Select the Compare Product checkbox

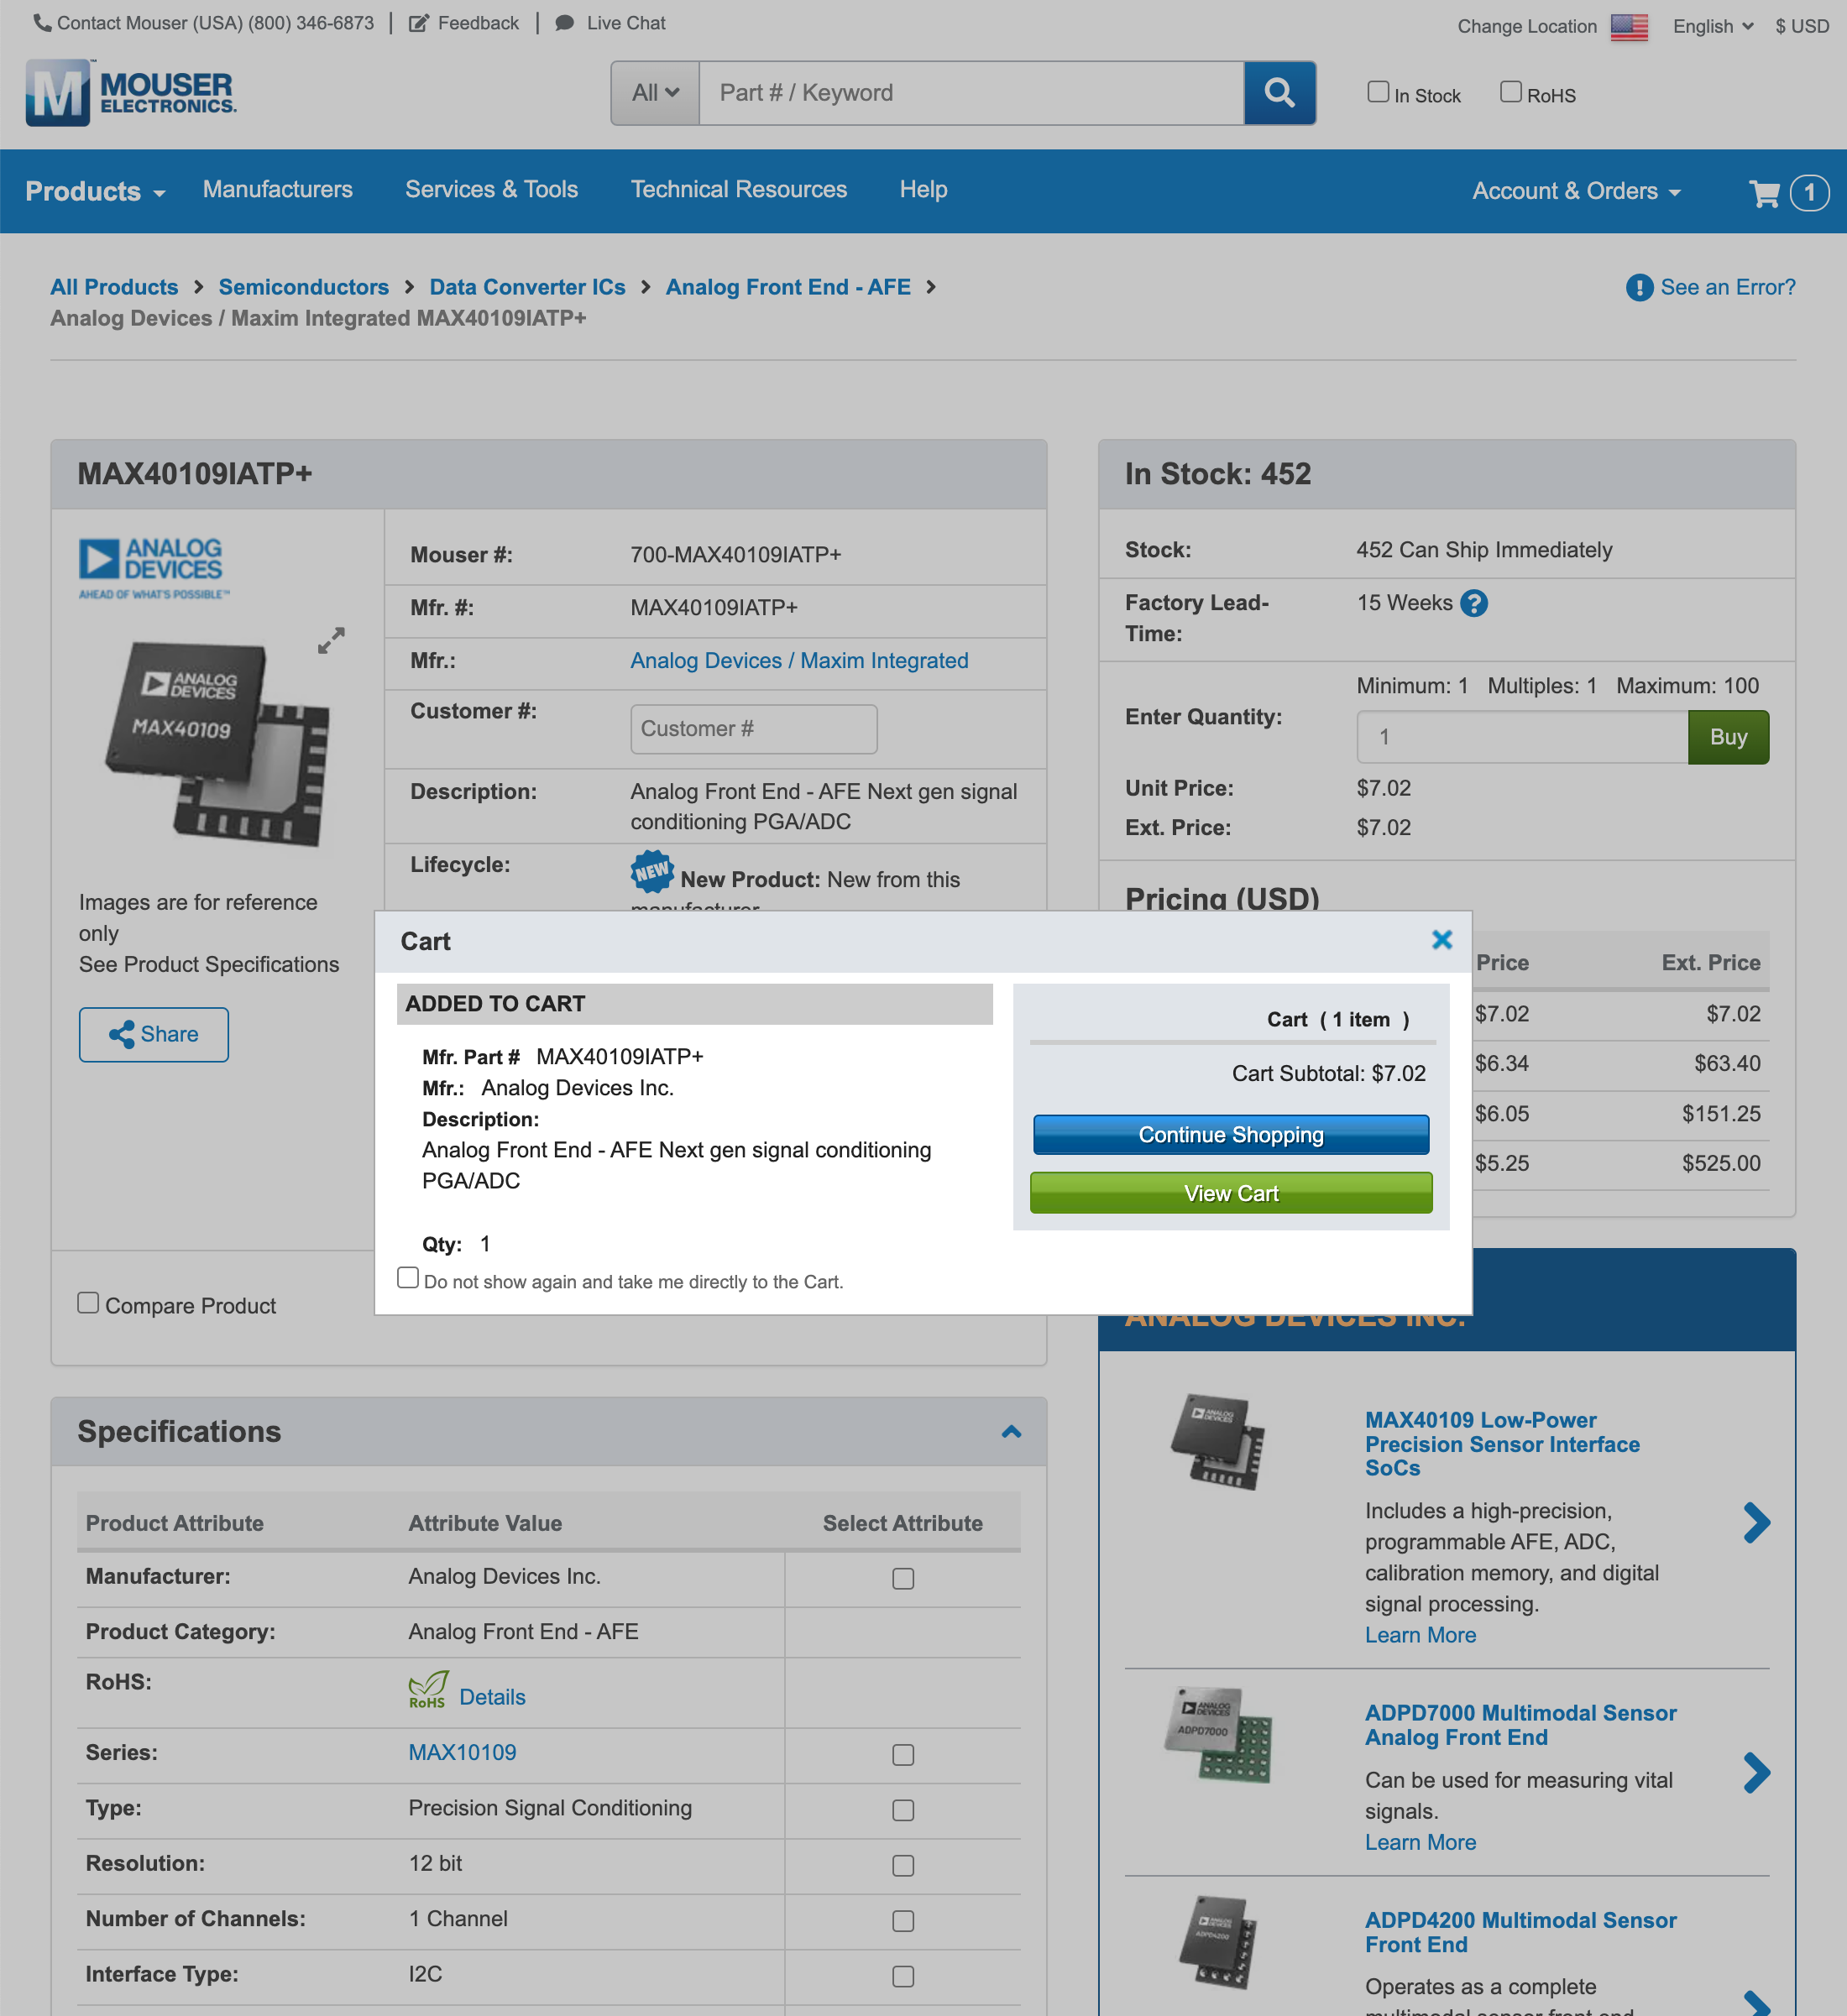(88, 1301)
